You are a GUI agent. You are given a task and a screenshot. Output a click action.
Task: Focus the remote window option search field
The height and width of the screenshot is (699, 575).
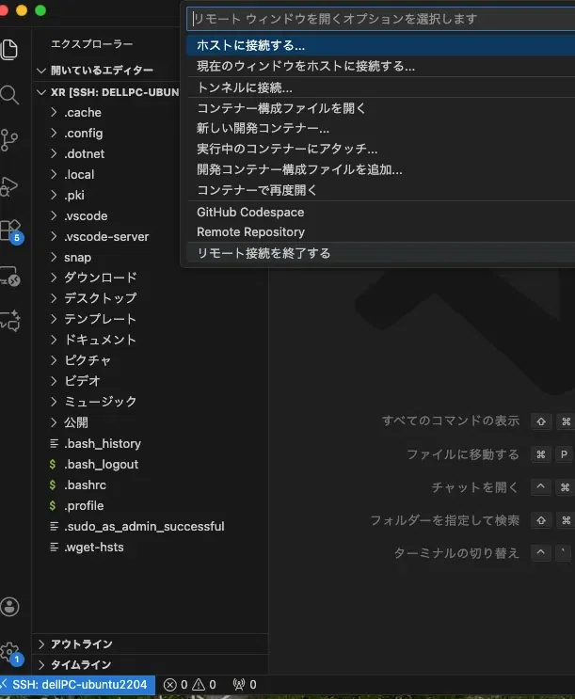coord(381,19)
